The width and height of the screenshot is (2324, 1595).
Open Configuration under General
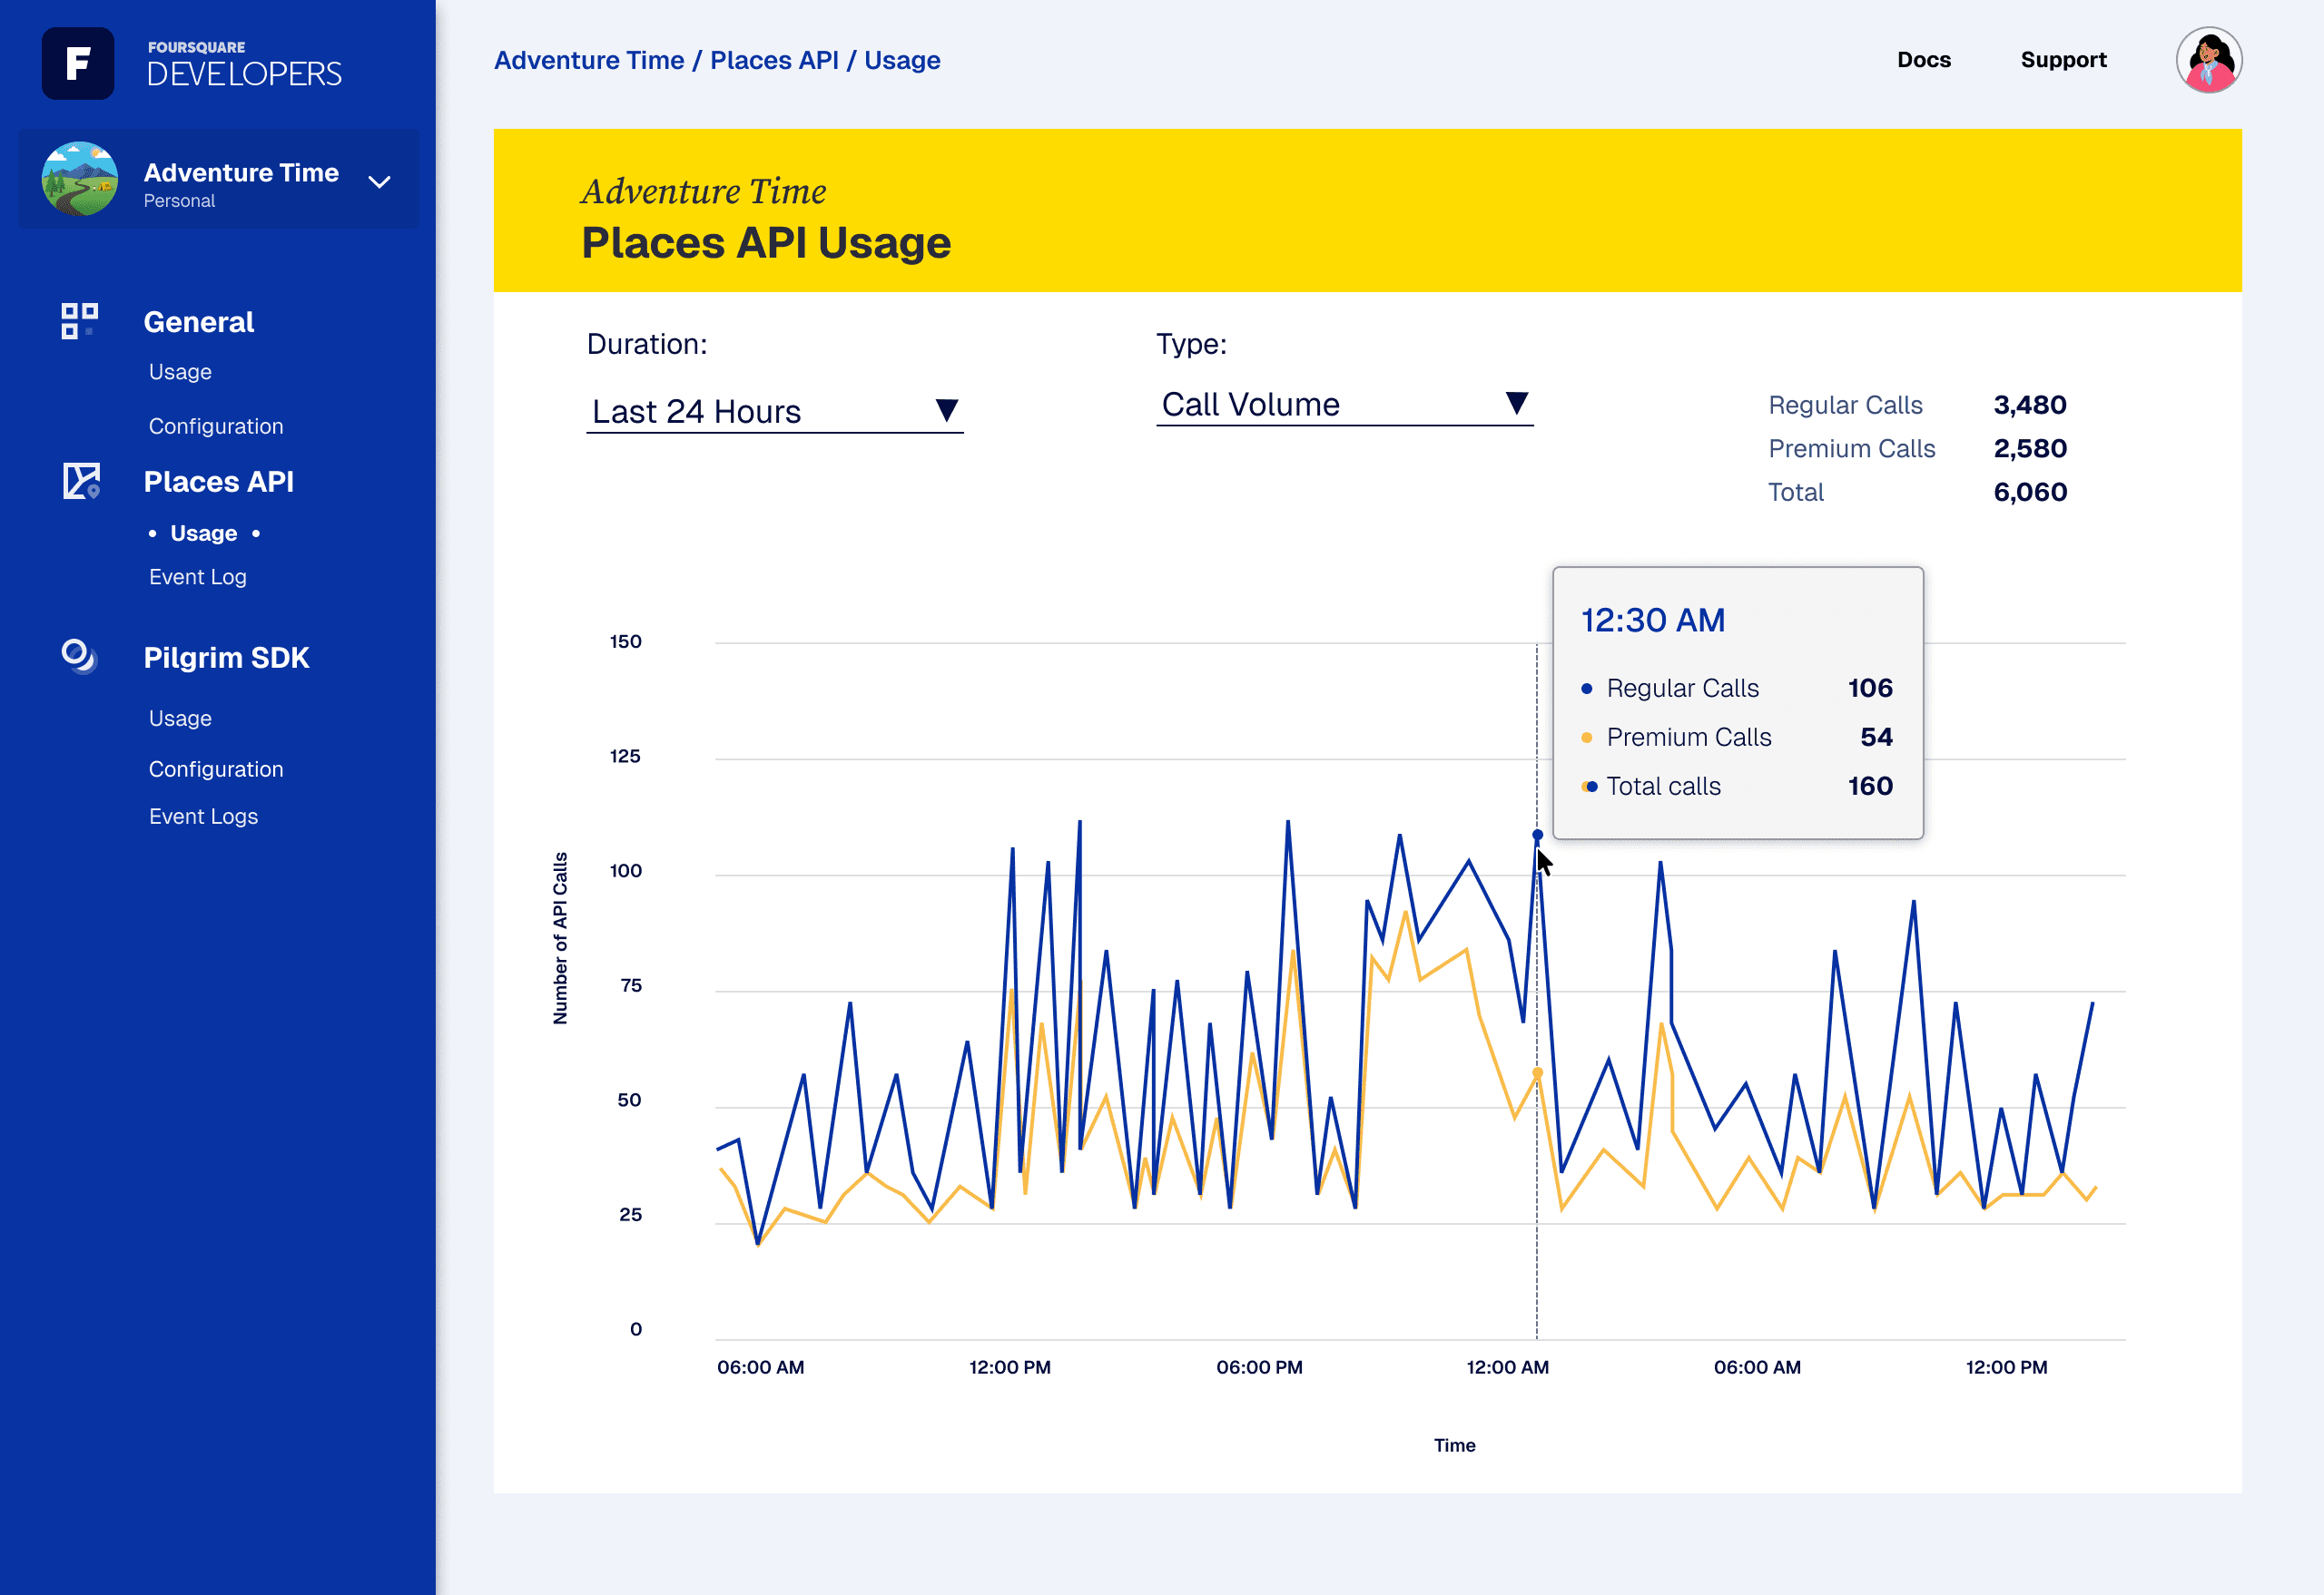[x=216, y=426]
